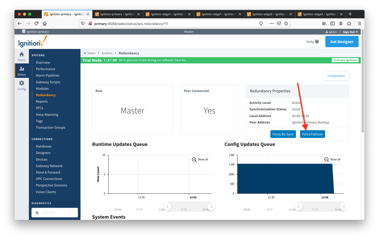Open Alarm Pipelines page

coord(47,75)
